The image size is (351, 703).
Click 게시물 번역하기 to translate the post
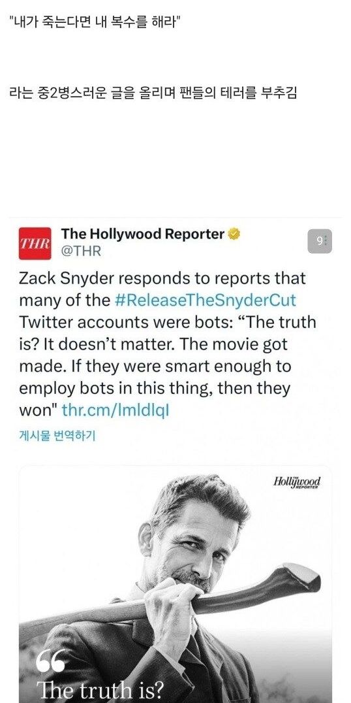(x=57, y=436)
